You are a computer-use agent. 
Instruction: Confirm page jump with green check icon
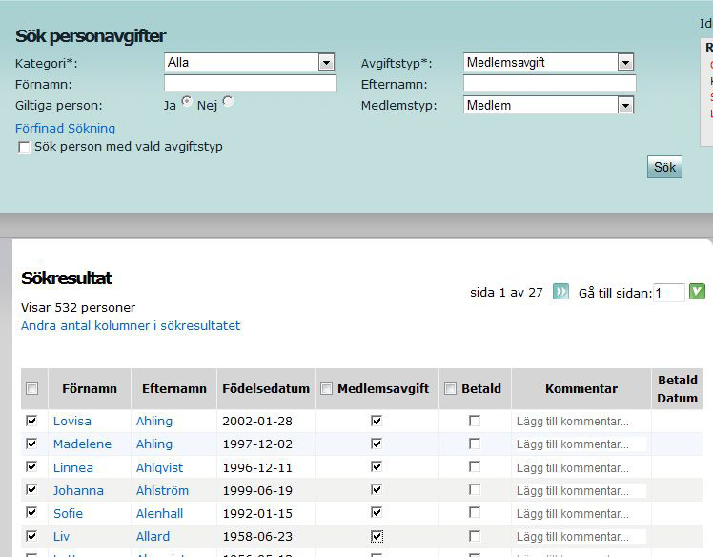click(697, 292)
